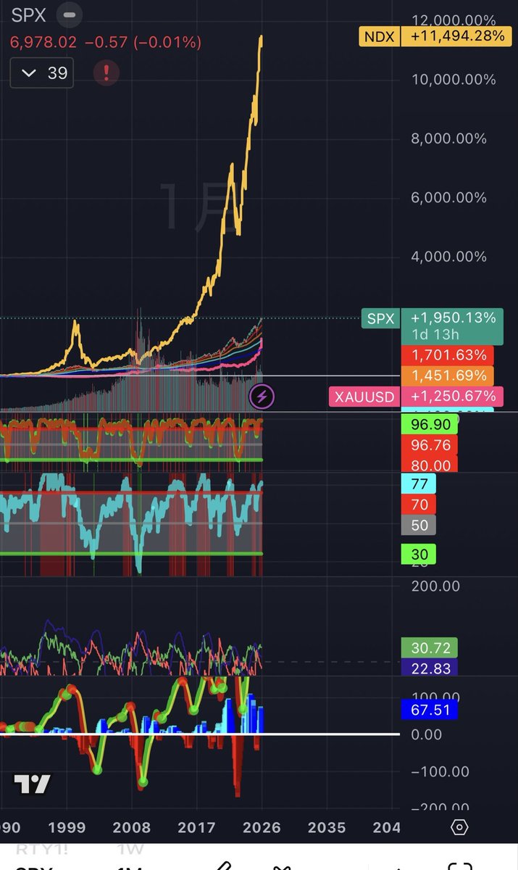Click the −0.57 (−0.01%) change readout
518x870 pixels.
[143, 42]
